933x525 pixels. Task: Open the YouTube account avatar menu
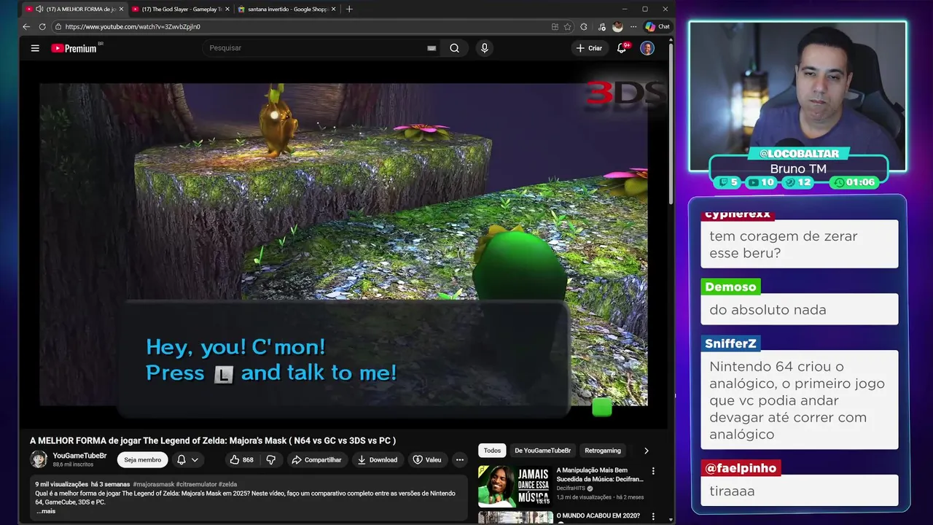pos(647,48)
